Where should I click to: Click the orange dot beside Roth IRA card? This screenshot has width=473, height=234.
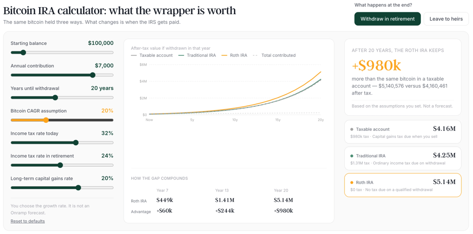pos(352,182)
